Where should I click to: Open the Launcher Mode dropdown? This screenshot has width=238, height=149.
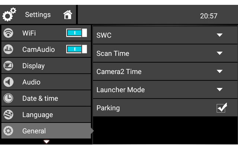tap(219, 90)
